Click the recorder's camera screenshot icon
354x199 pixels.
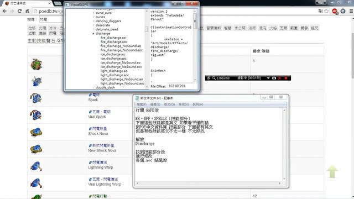point(274,78)
